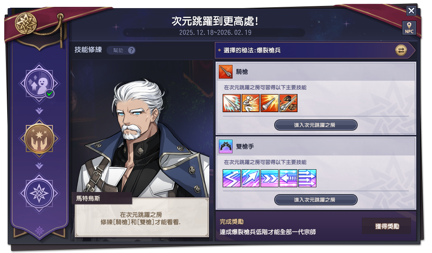Select the star emblem third step icon
The height and width of the screenshot is (253, 432).
tap(39, 193)
